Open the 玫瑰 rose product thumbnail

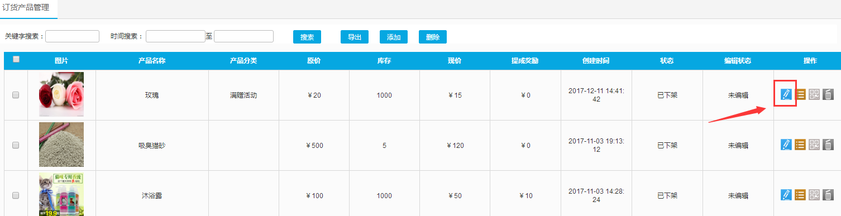[61, 94]
